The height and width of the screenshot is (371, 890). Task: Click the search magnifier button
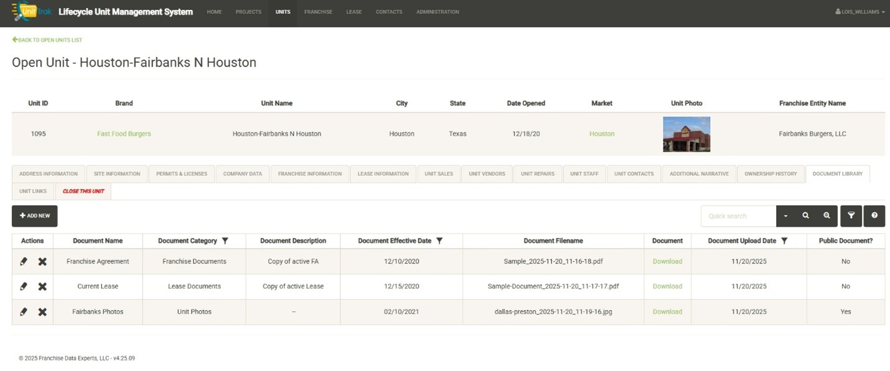tap(805, 216)
